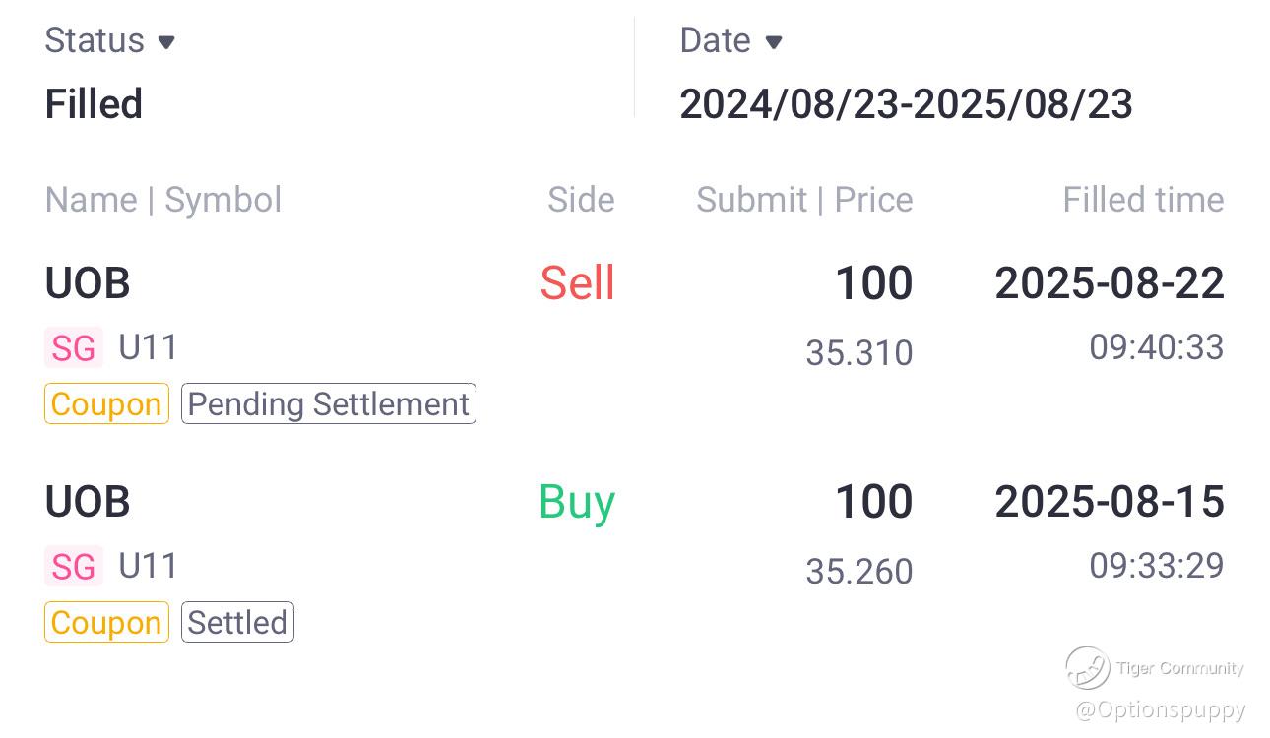Tap the Coupon tag on Sell order
1270x738 pixels.
[106, 404]
